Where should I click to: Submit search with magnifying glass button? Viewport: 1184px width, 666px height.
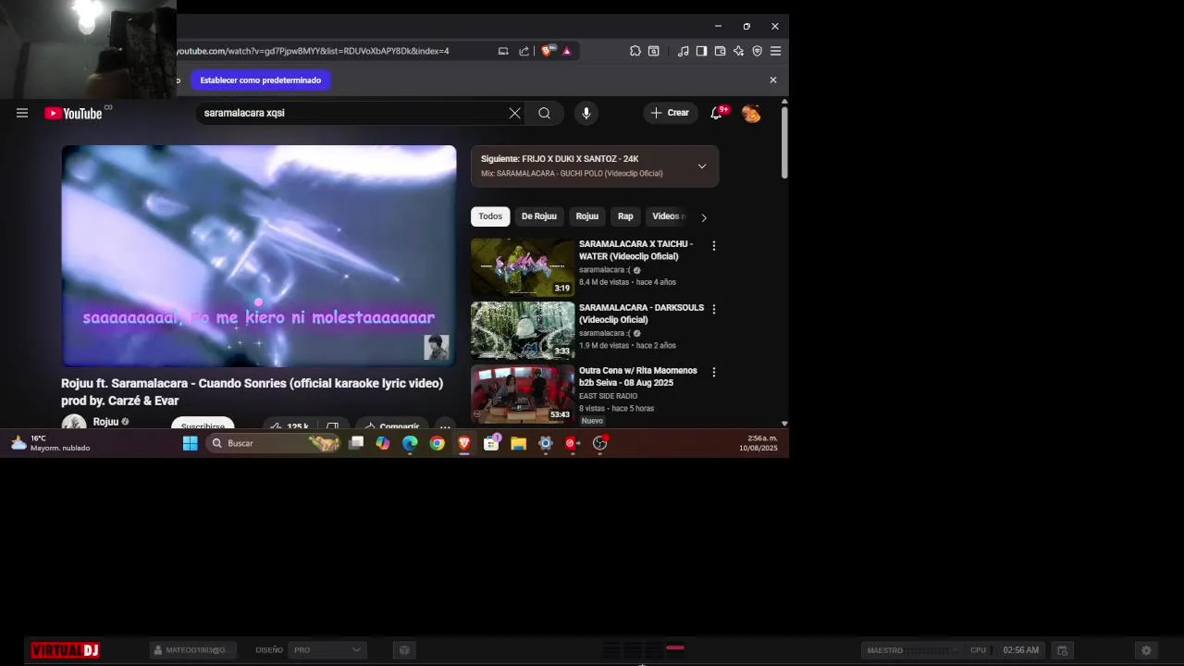tap(544, 113)
